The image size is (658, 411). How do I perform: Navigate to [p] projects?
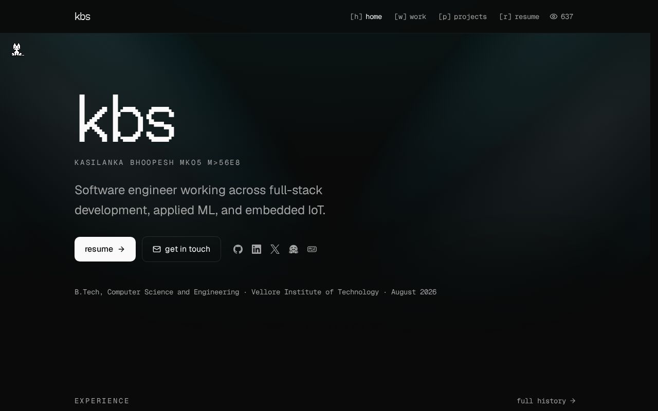click(x=463, y=16)
